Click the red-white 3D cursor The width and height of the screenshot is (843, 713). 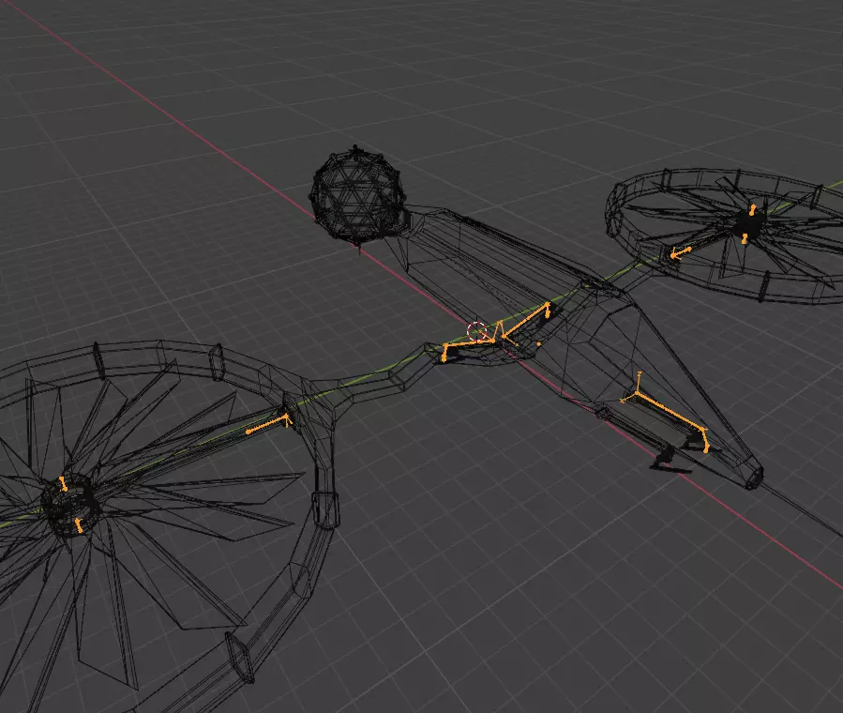[476, 332]
